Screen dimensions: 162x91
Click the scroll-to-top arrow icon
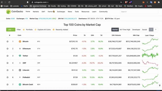160,85
